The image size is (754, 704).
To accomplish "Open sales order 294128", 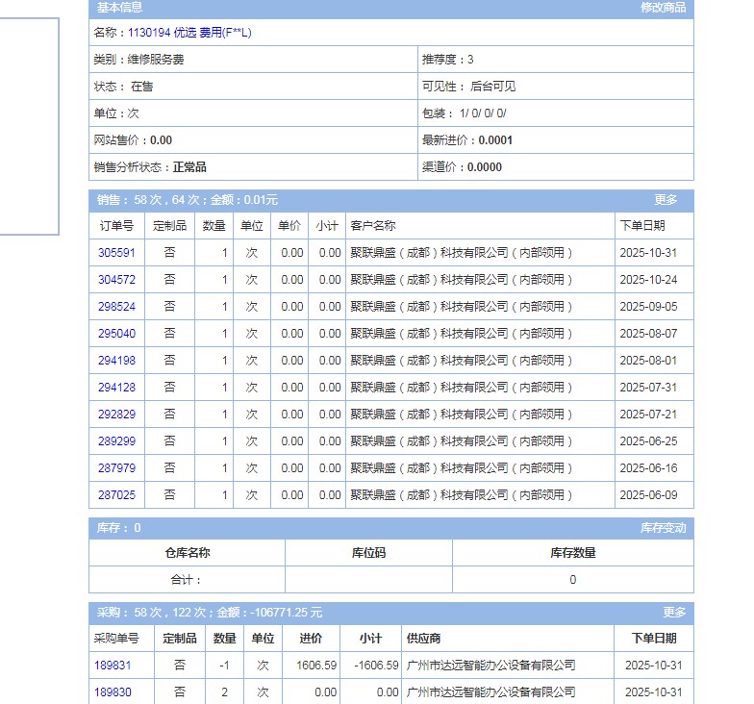I will click(116, 388).
